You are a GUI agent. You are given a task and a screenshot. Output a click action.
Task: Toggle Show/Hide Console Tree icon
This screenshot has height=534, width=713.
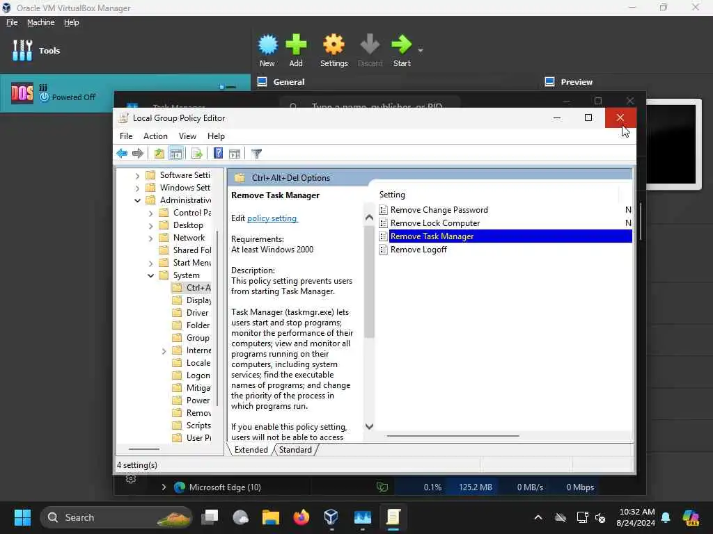[176, 154]
